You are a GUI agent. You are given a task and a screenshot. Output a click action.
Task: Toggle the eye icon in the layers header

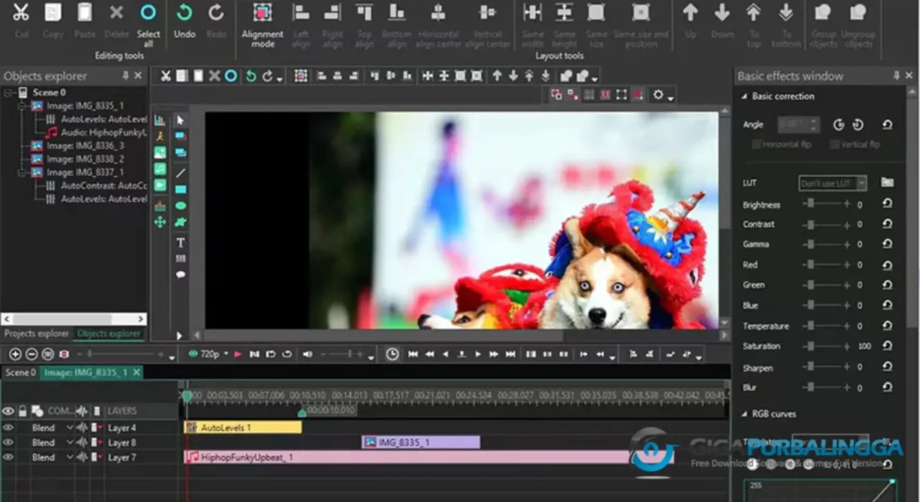pos(8,411)
